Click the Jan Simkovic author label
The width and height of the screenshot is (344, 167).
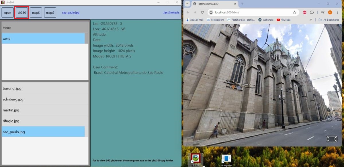[x=171, y=13]
